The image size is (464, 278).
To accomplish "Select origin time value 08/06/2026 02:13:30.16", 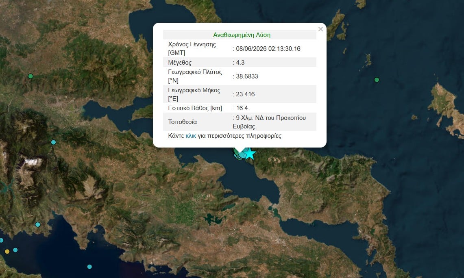I will pos(268,48).
